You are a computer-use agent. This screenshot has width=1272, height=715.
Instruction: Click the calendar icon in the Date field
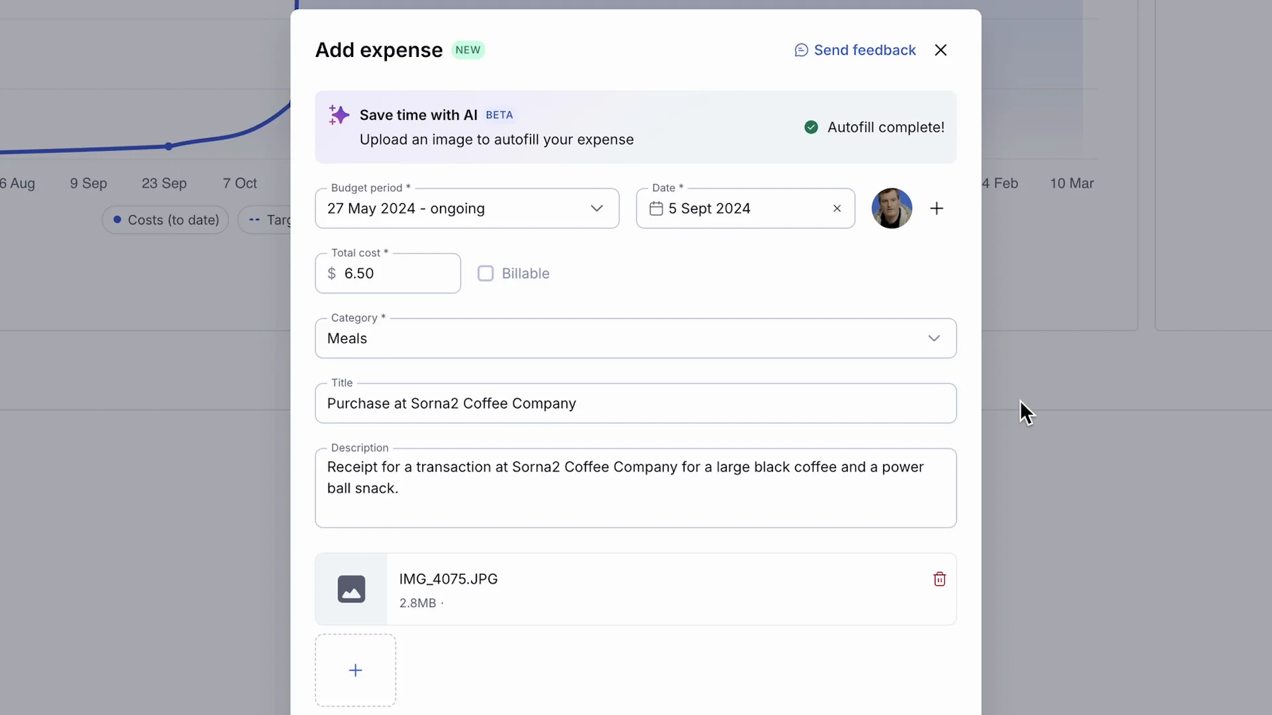point(657,209)
